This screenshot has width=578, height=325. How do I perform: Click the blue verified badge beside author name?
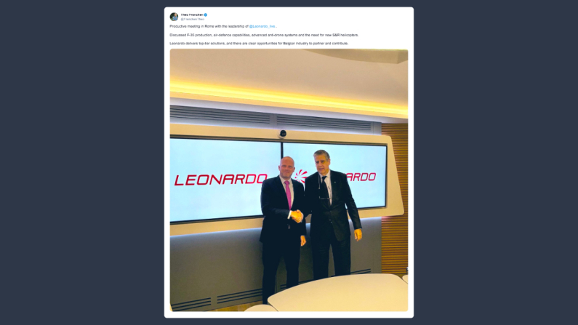pyautogui.click(x=206, y=15)
